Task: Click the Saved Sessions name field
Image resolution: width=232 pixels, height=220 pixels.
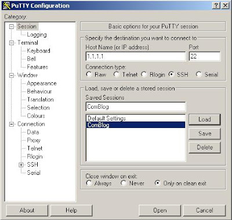Action: tap(136, 107)
